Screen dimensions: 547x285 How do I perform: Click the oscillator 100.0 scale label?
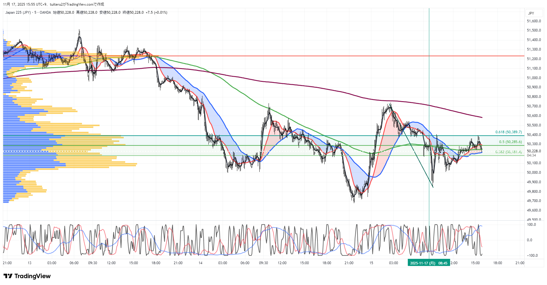point(531,225)
